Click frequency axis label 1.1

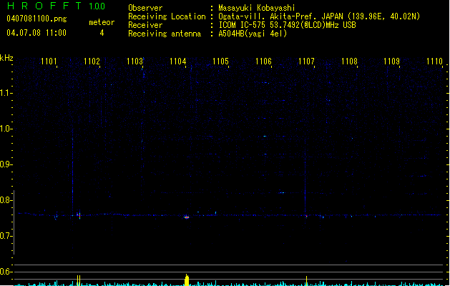pos(6,93)
